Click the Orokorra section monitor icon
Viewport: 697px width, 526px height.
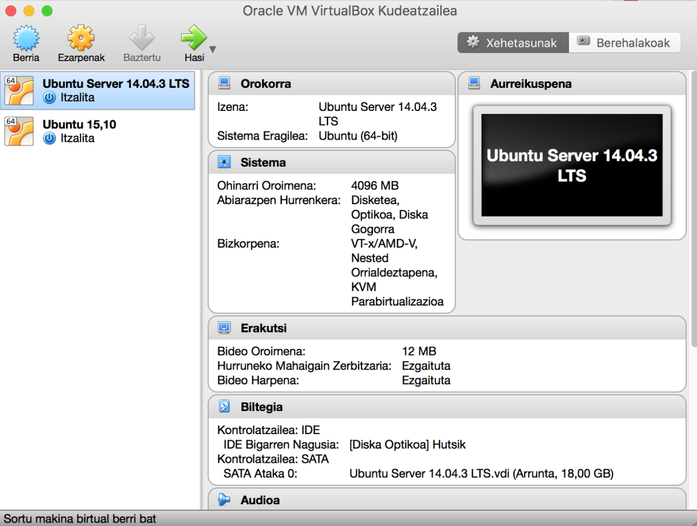tap(225, 83)
